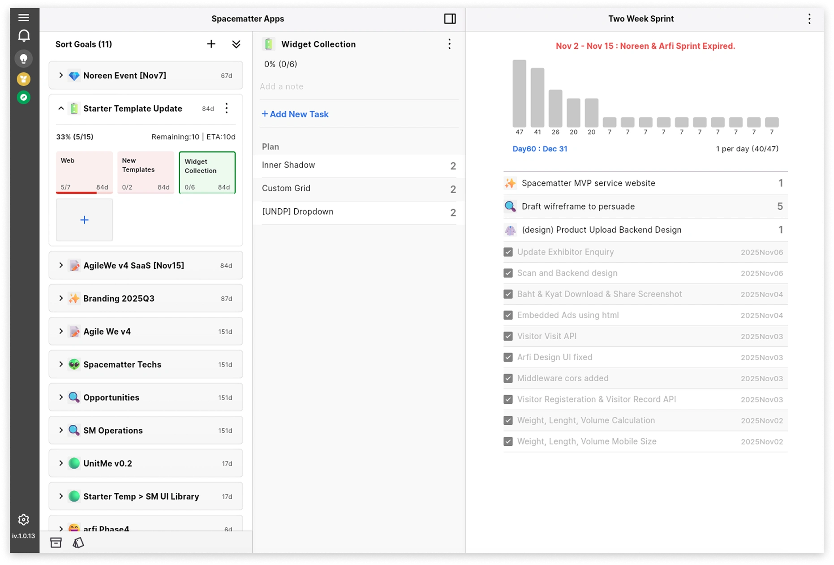Open Two Week Sprint options menu
Image resolution: width=834 pixels, height=565 pixels.
point(809,19)
